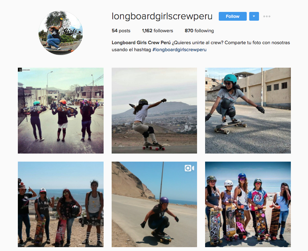Open post of skater with hillside city view
308x251 pixels.
point(154,110)
